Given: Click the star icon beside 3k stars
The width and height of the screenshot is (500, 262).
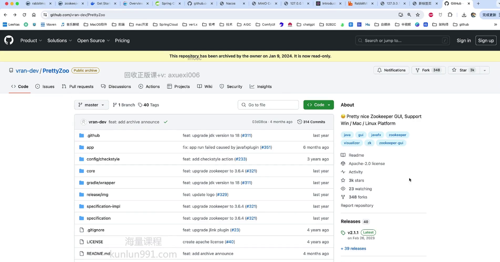Looking at the screenshot, I should coord(343,180).
